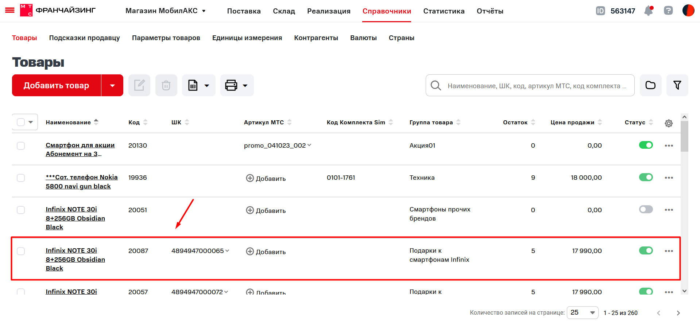Expand barcode 4894947000065 chevron

click(227, 250)
